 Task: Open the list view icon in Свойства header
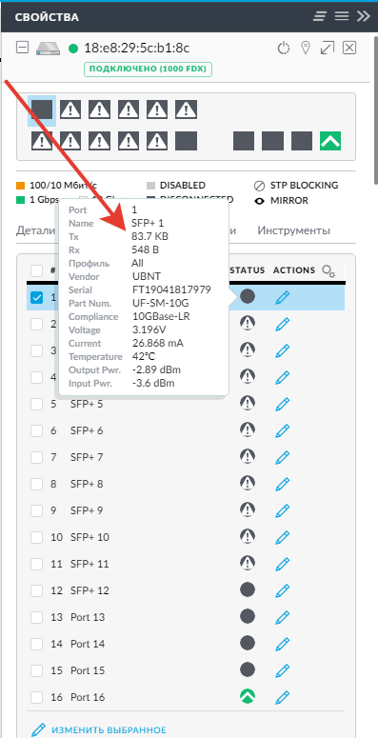[320, 16]
